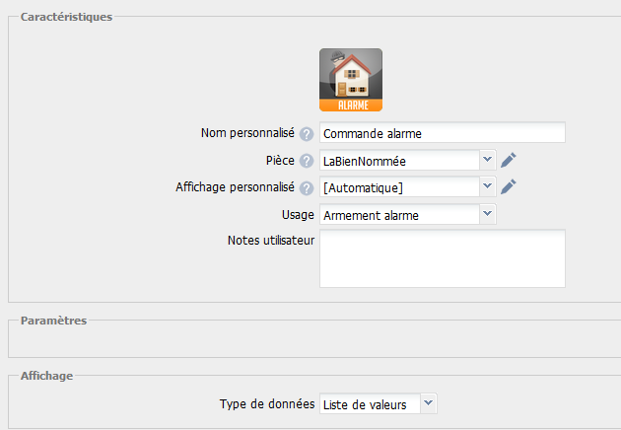Image resolution: width=621 pixels, height=430 pixels.
Task: Click the Commande alarme name field
Action: tap(443, 133)
